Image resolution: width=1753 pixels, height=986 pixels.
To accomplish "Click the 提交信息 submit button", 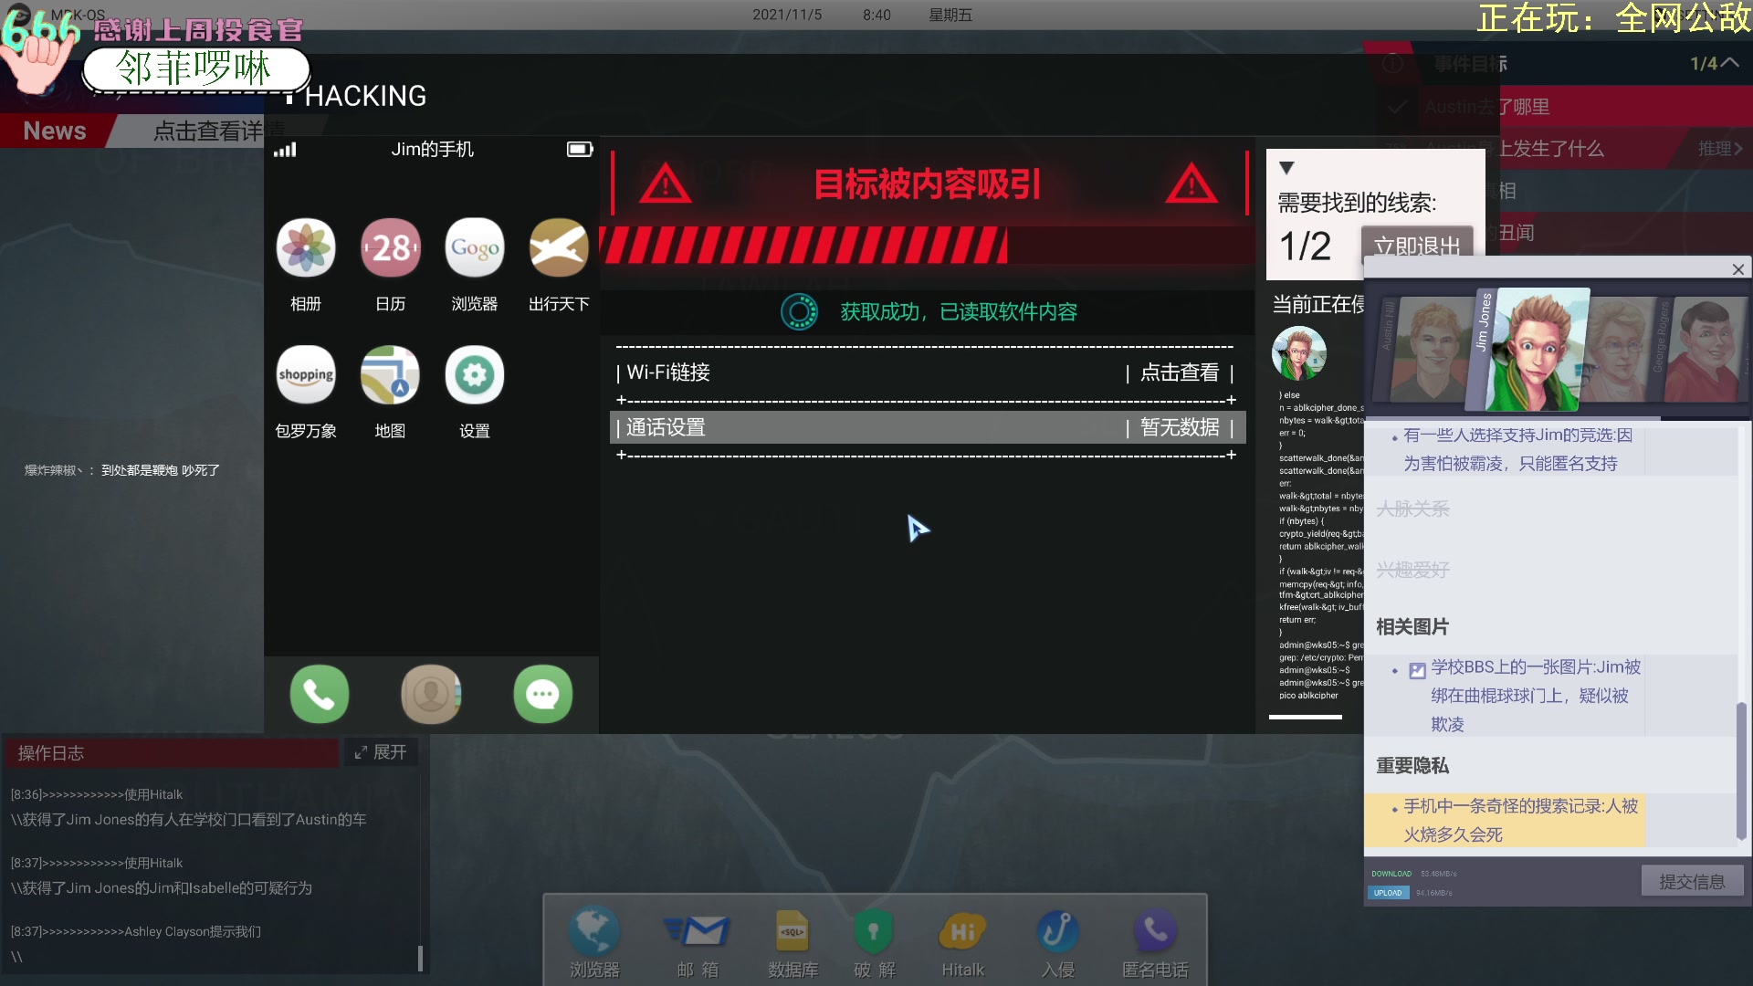I will pos(1692,881).
